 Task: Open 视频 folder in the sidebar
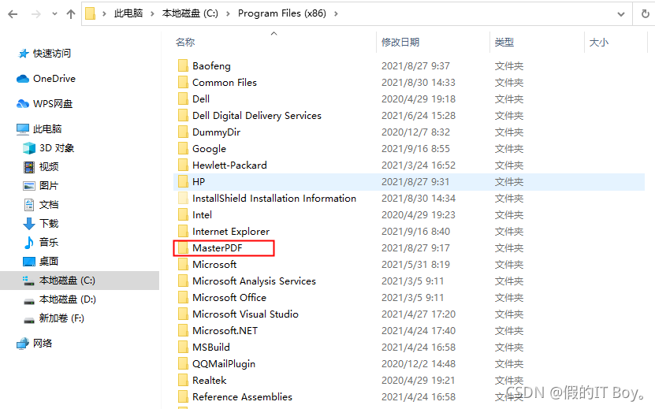click(x=49, y=167)
